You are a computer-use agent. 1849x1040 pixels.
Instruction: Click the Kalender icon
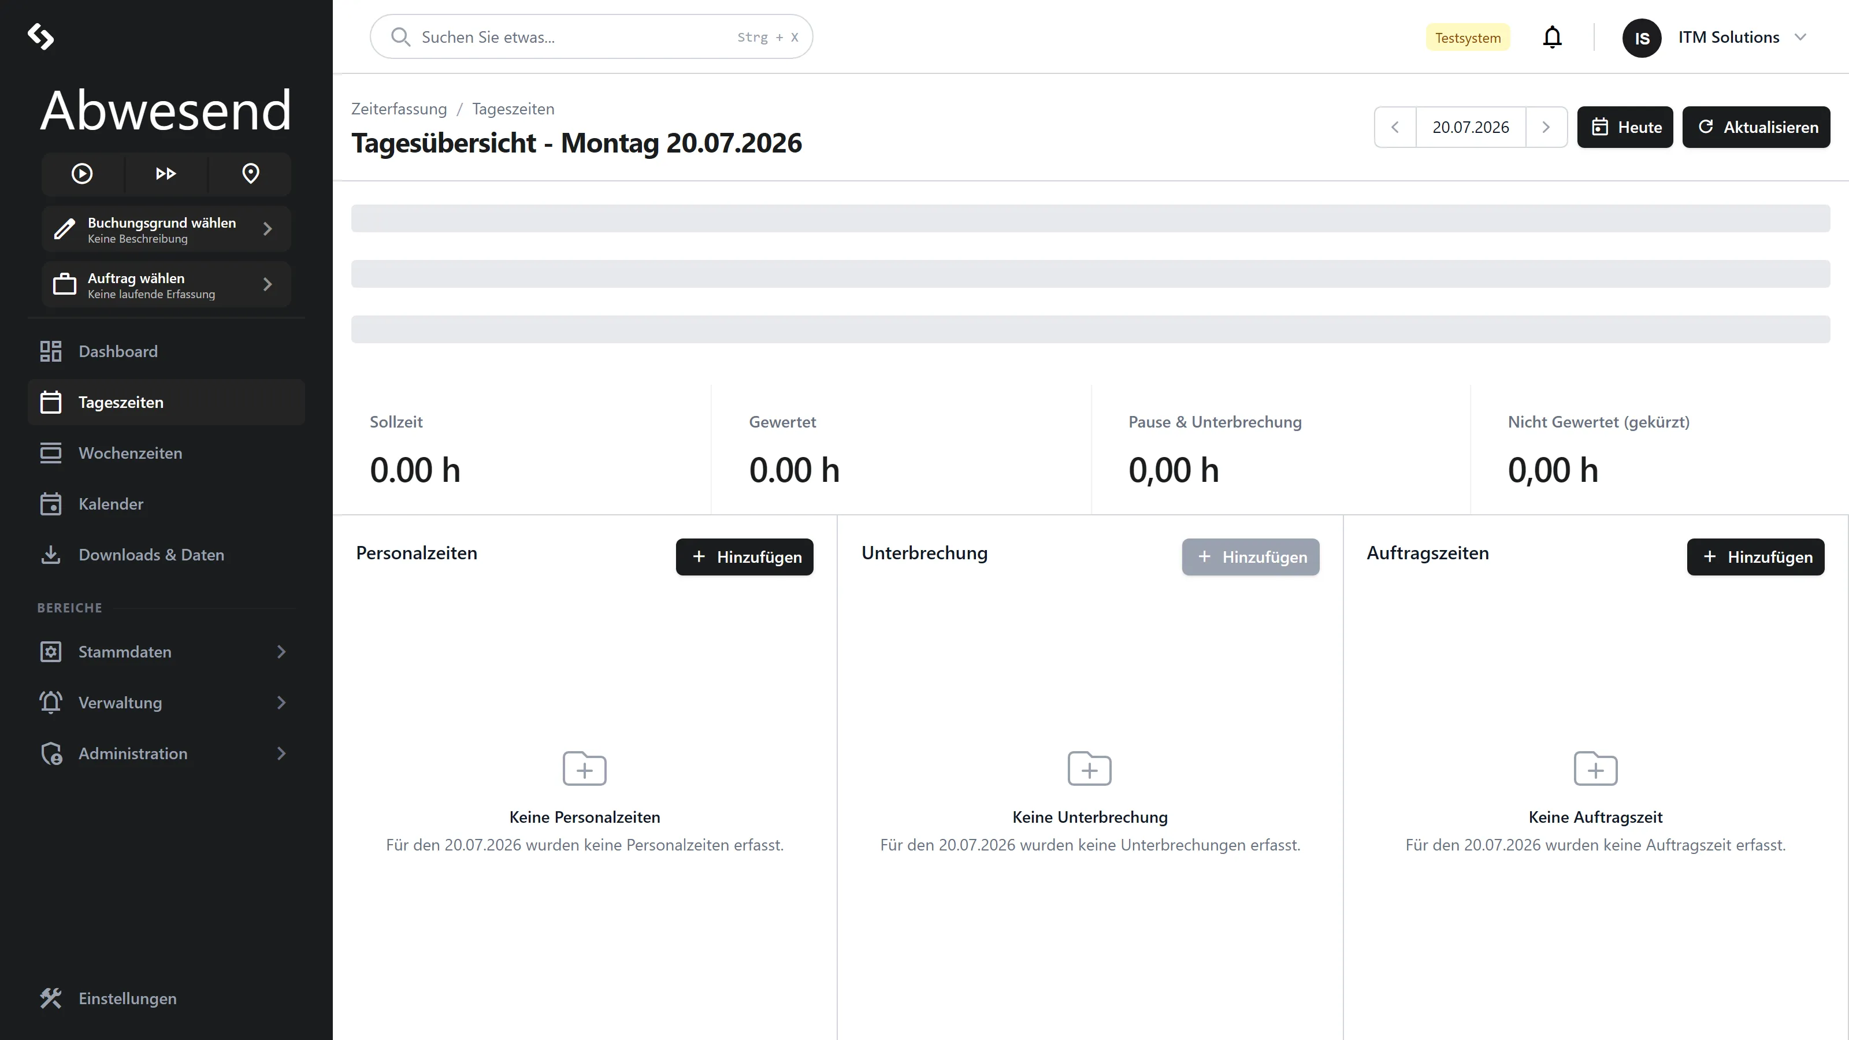click(x=51, y=504)
